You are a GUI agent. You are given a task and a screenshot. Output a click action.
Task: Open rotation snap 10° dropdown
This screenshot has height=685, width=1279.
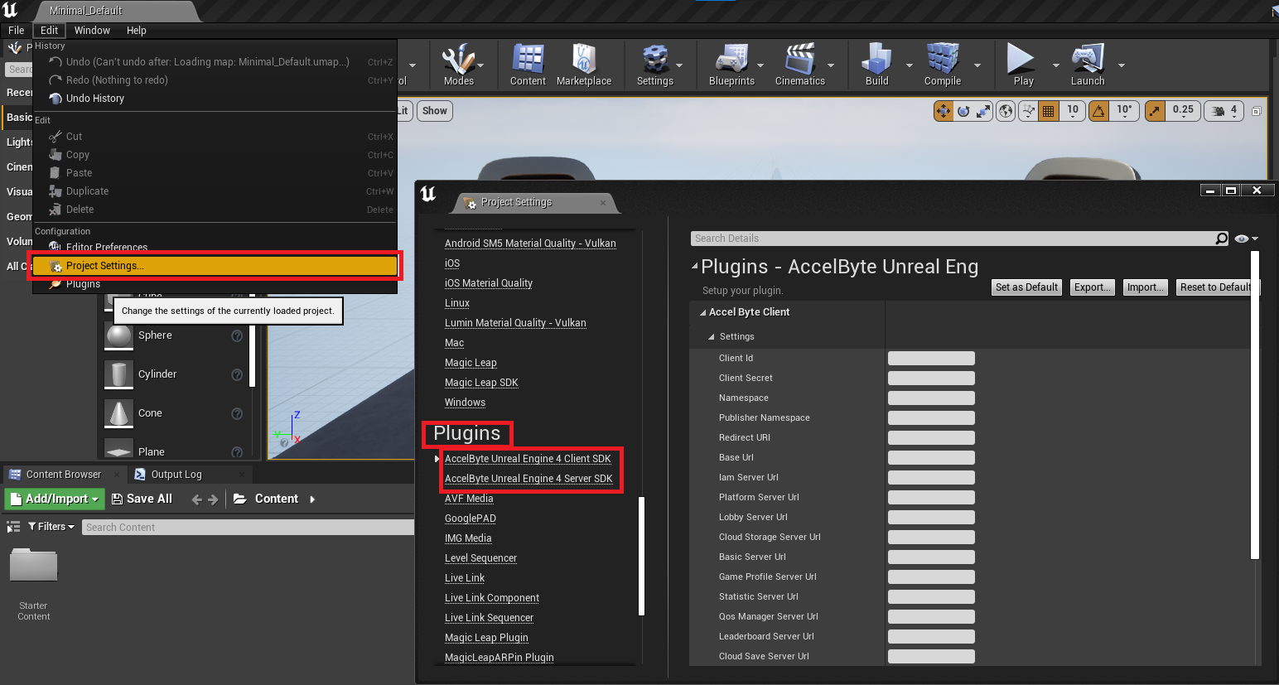pyautogui.click(x=1124, y=111)
